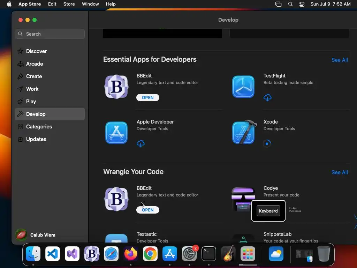Click the Develop sidebar item

50,114
